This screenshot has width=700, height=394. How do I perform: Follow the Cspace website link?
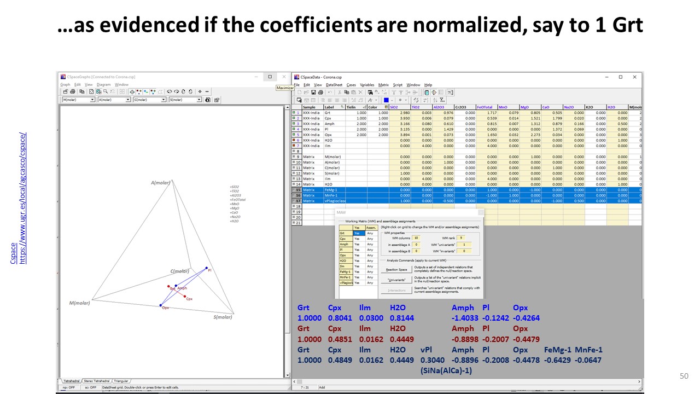22,199
